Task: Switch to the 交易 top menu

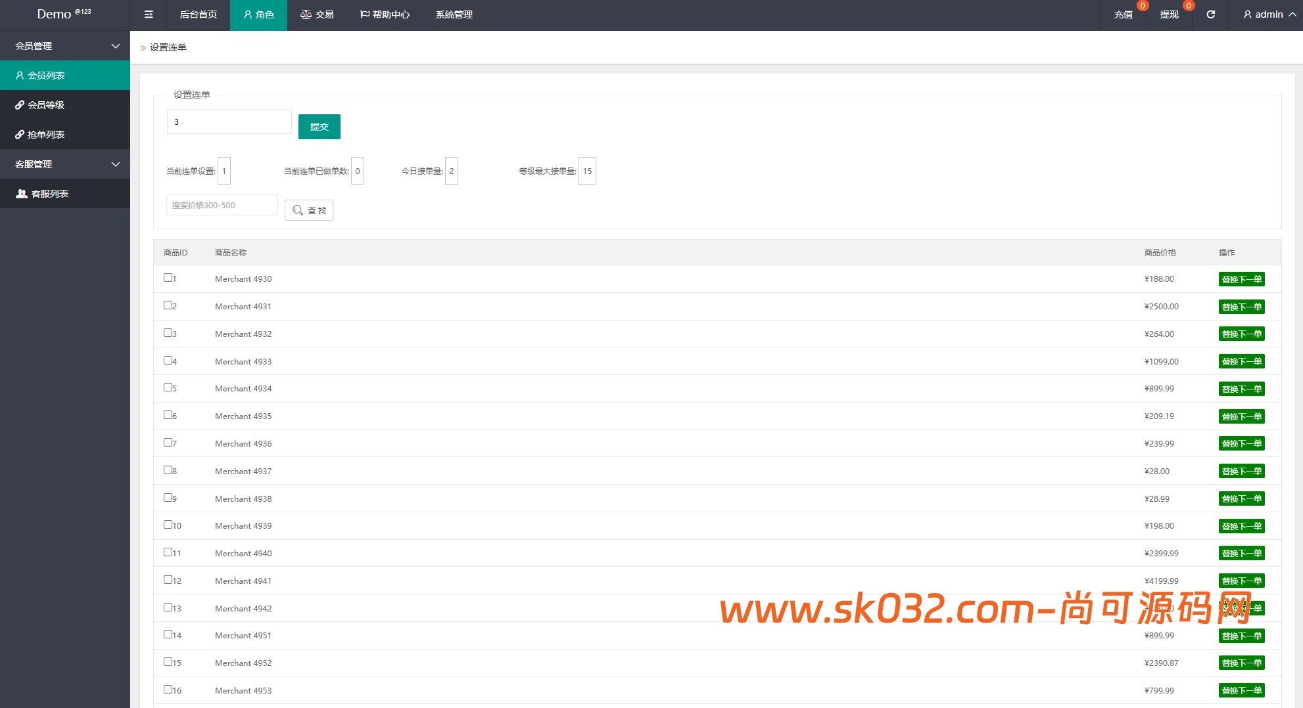Action: pos(317,14)
